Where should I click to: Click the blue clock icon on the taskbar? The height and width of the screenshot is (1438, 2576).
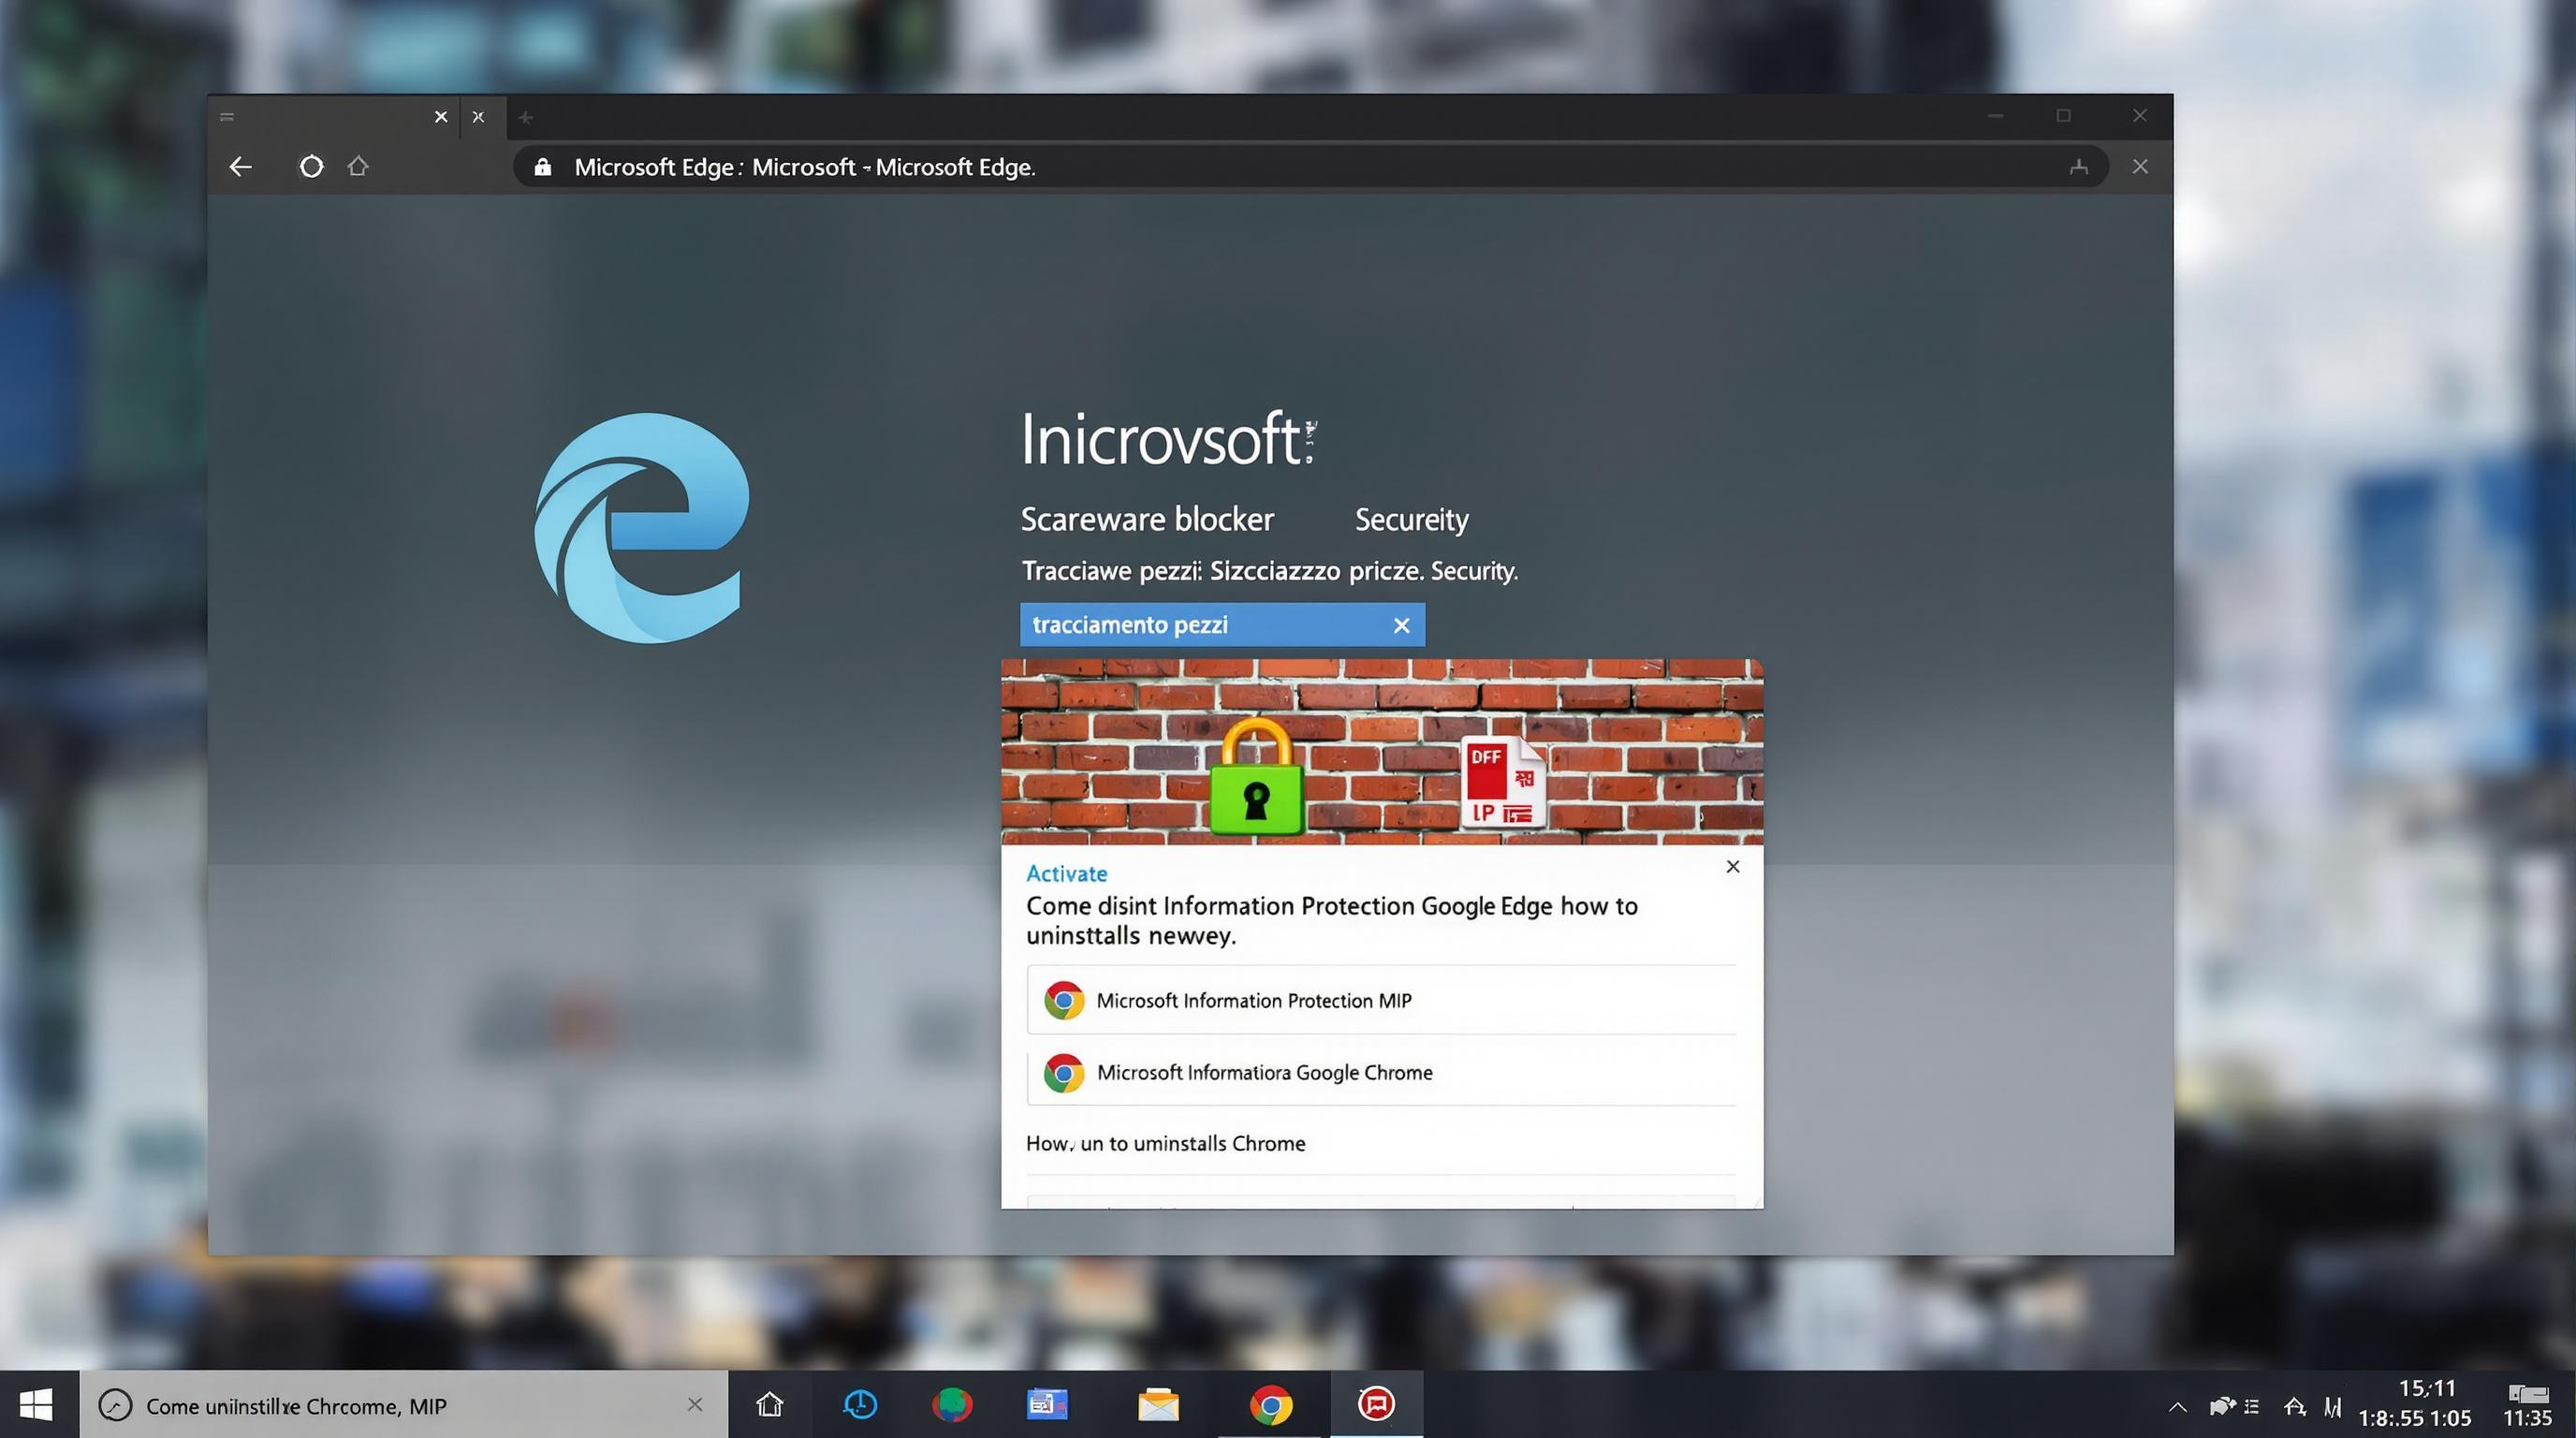860,1404
